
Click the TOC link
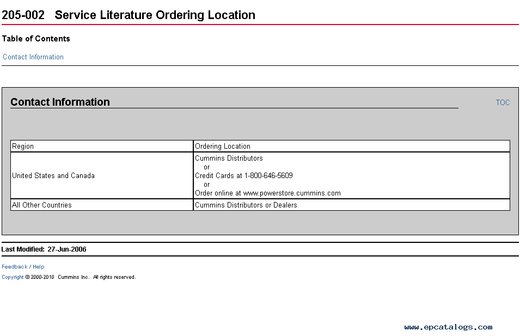click(503, 102)
